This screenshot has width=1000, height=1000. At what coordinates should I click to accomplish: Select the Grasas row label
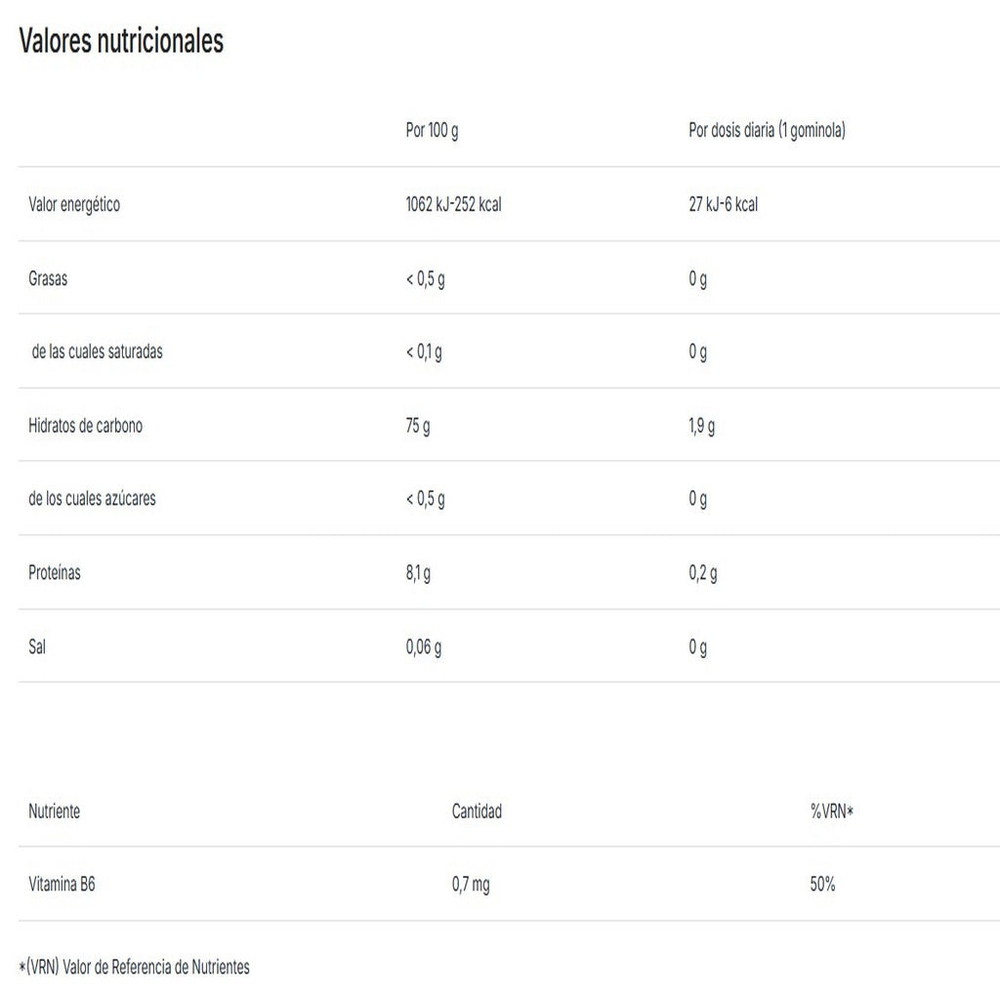coord(48,278)
